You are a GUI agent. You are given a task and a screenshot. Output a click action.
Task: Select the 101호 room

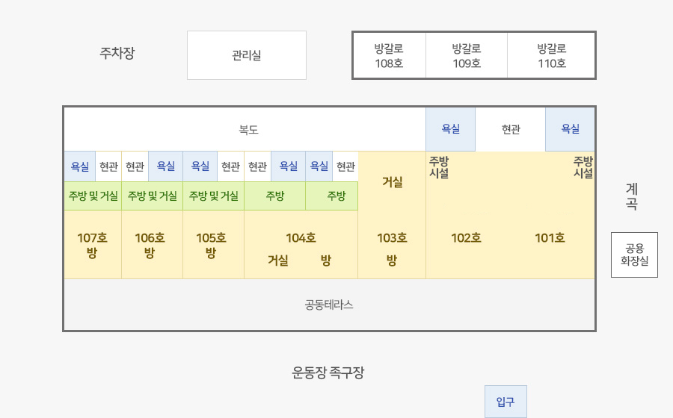click(550, 237)
